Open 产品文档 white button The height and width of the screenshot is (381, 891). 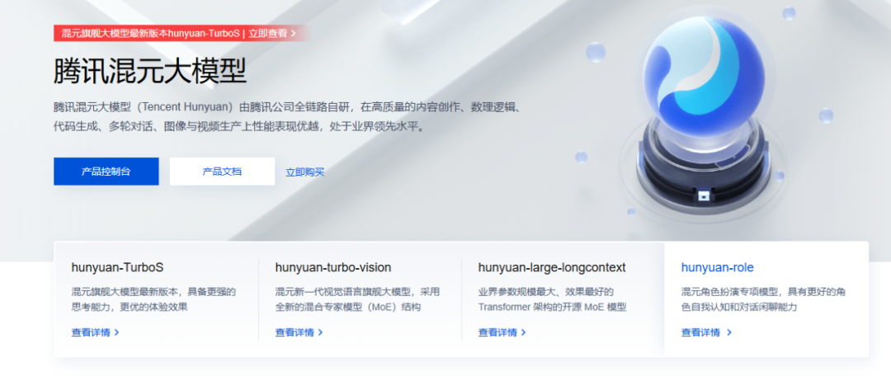click(222, 172)
